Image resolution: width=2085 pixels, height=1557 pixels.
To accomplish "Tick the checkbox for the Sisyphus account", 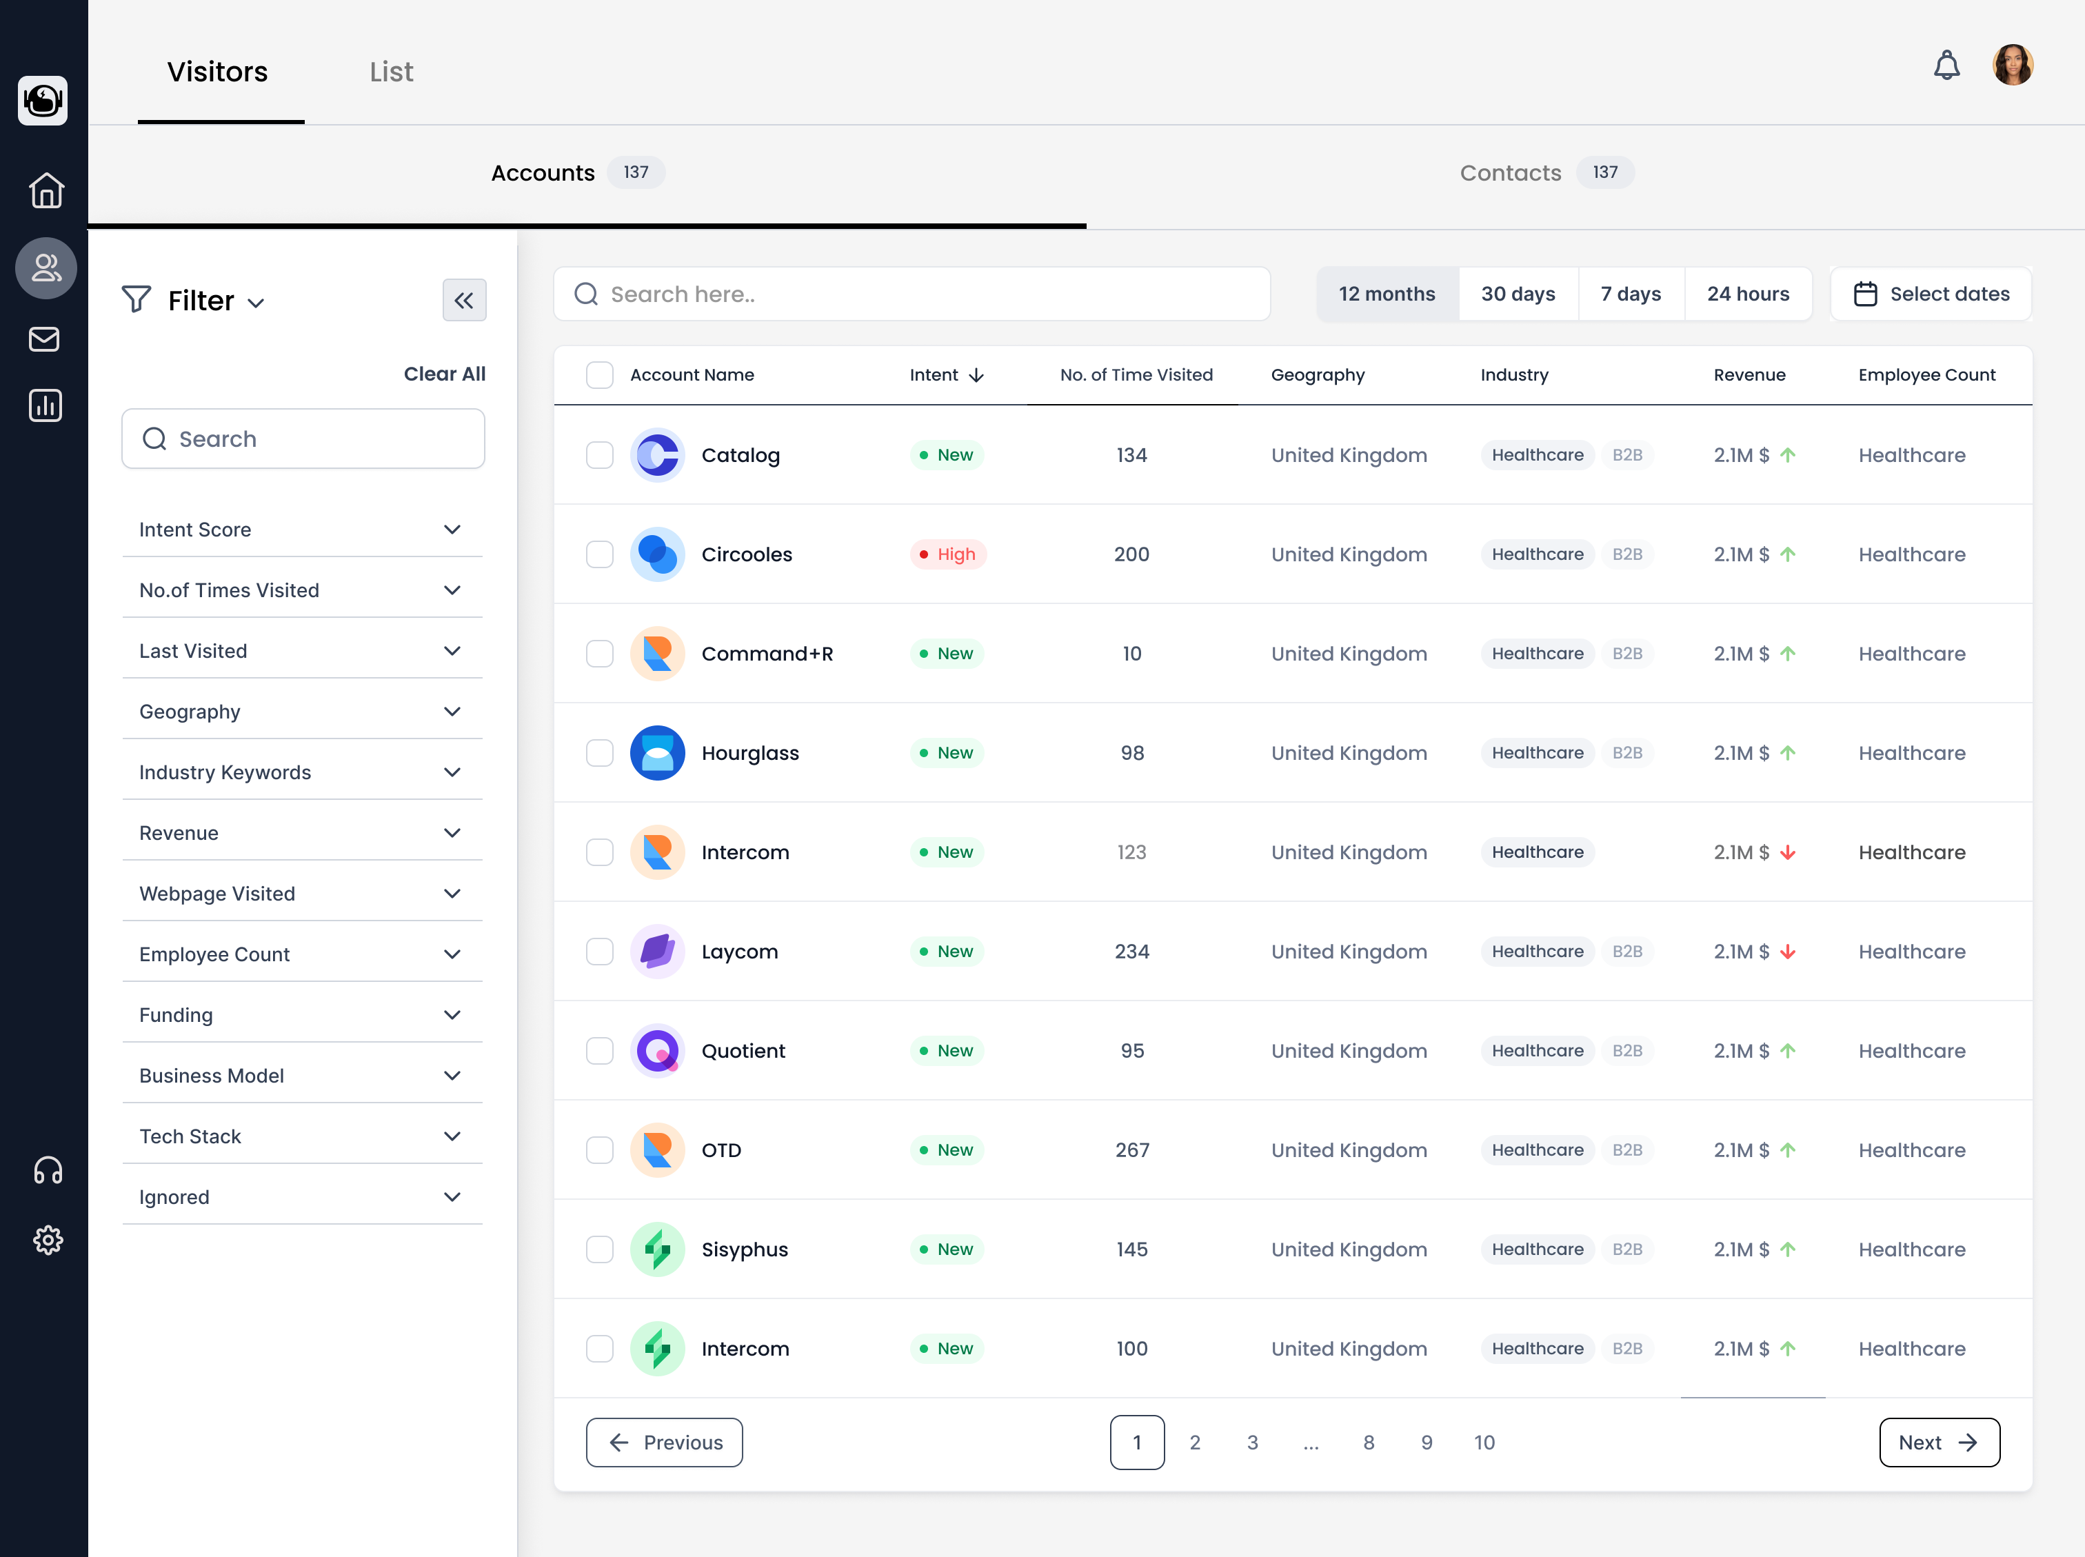I will click(x=599, y=1249).
